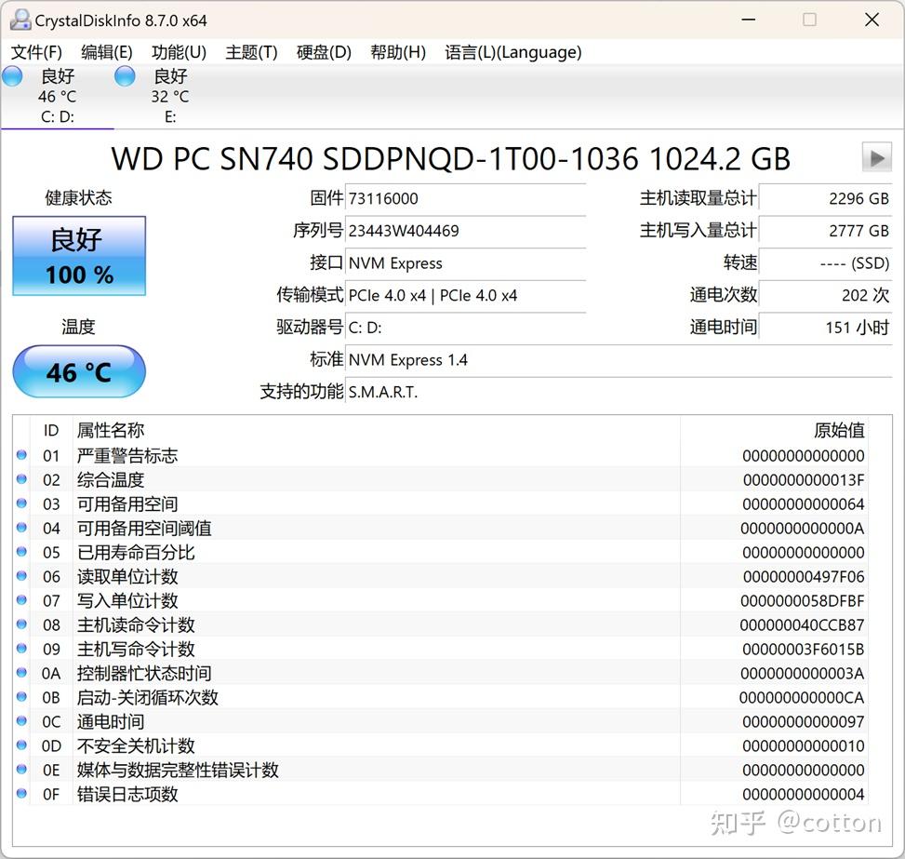Click status dot for attribute 0C 通电时间

(22, 721)
